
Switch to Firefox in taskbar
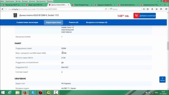click(x=25, y=93)
